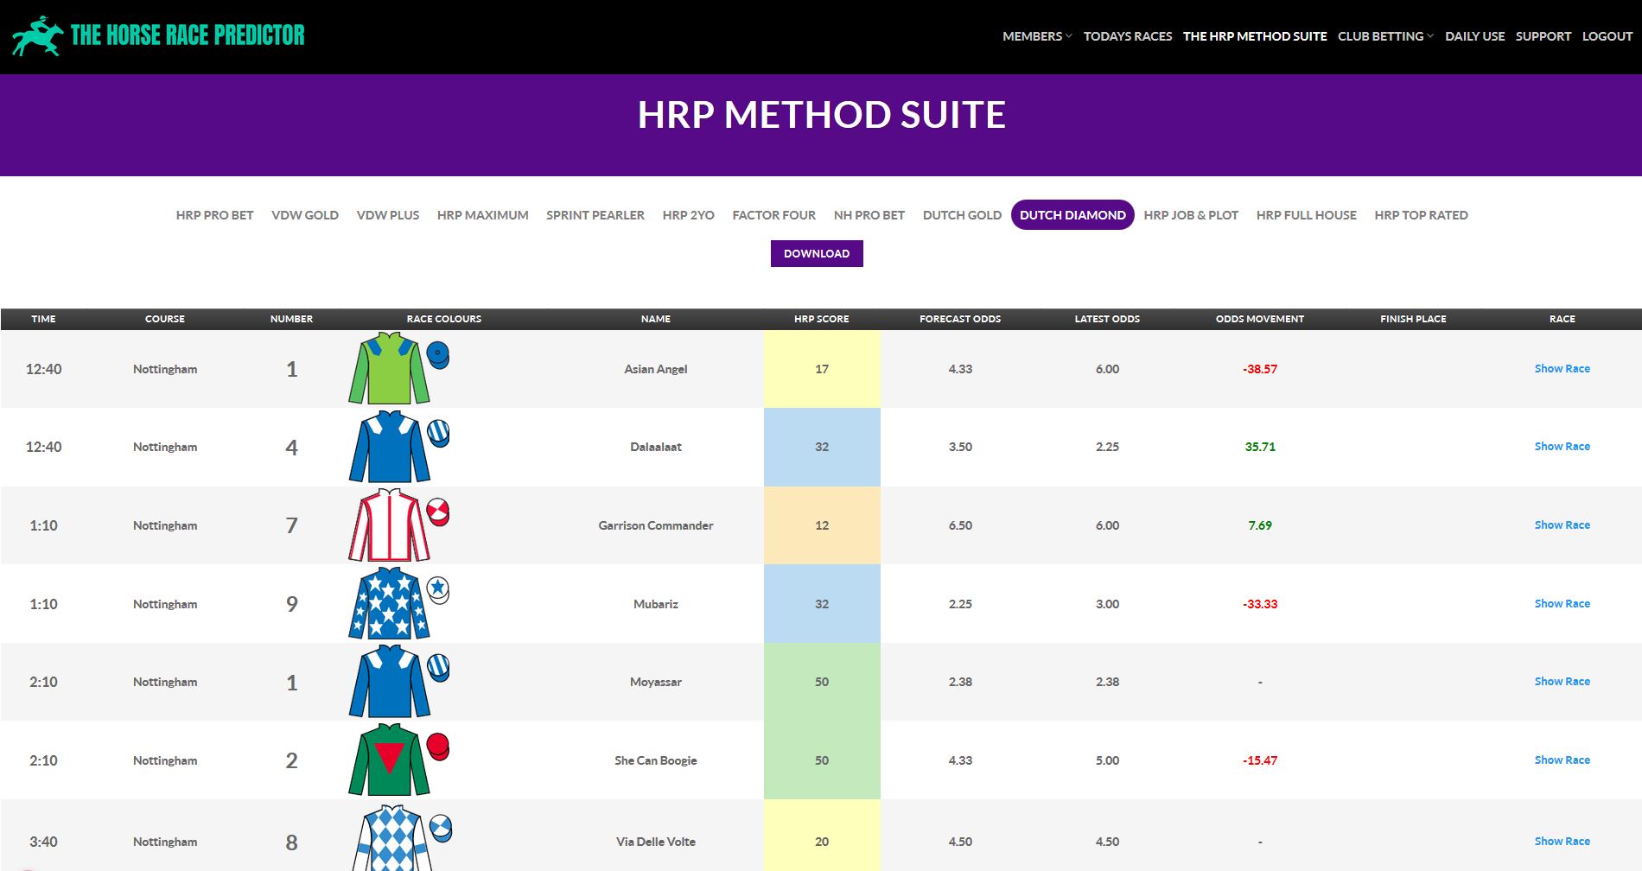The width and height of the screenshot is (1642, 871).
Task: Click the HRP Score column header
Action: click(821, 319)
